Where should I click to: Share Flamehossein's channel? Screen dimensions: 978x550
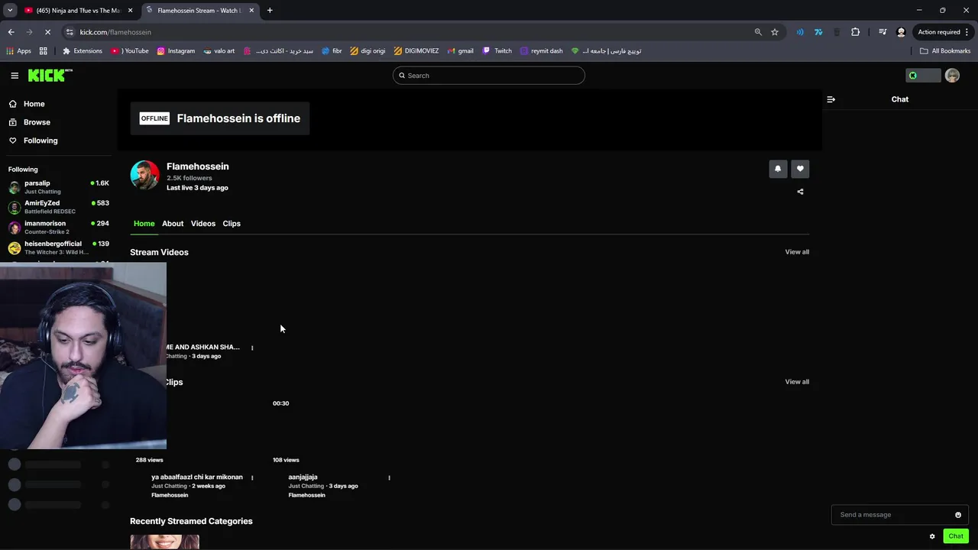pos(800,192)
